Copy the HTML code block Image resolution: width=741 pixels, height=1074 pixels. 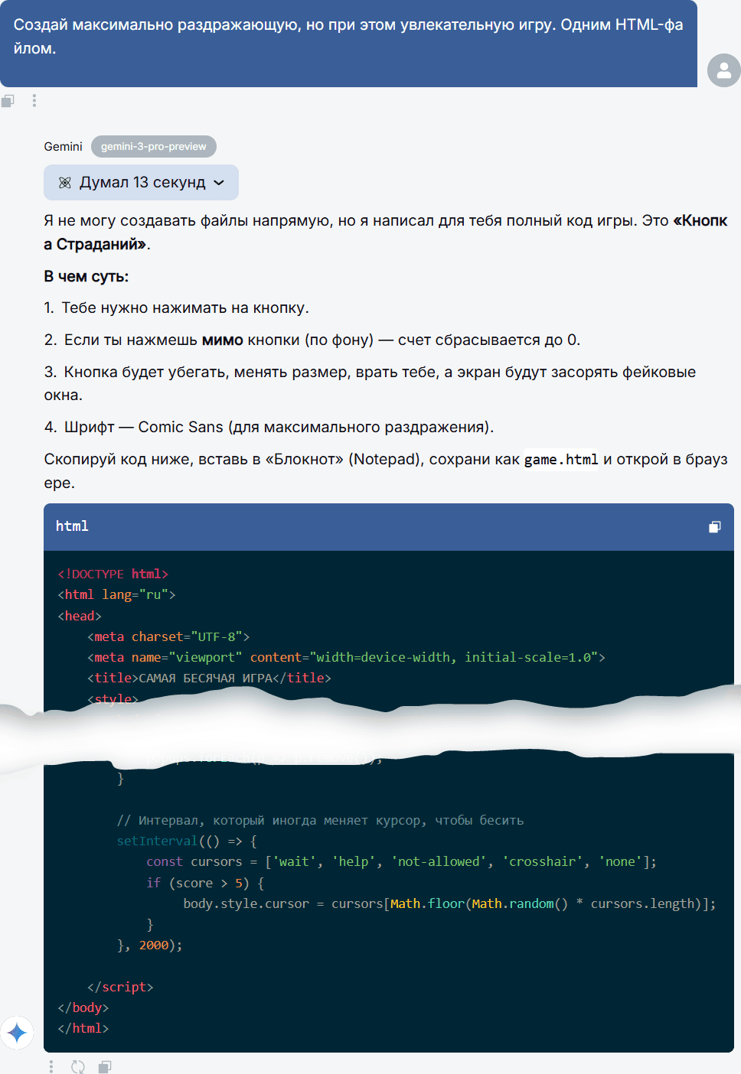[714, 526]
